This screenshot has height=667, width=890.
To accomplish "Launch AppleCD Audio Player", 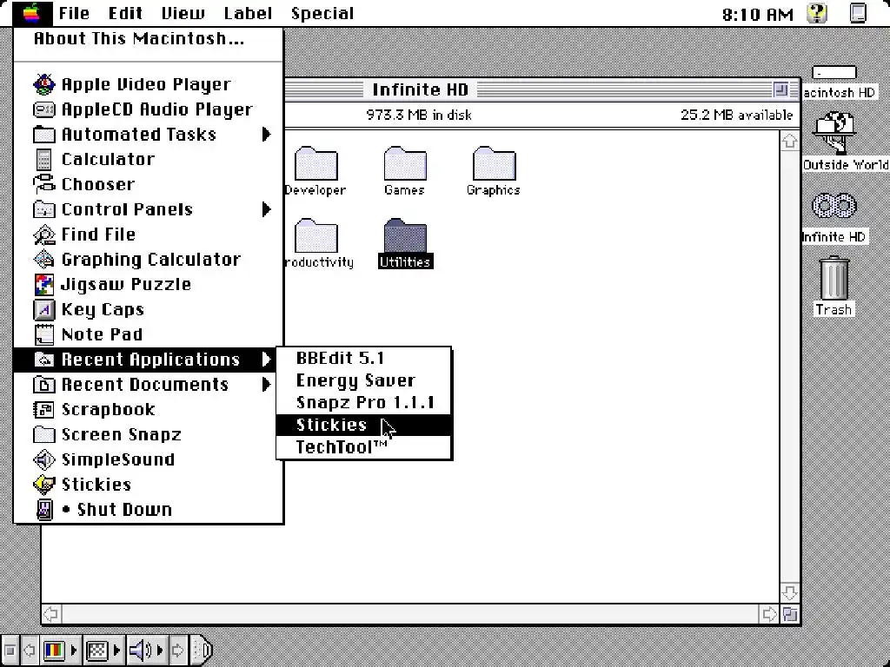I will [148, 109].
